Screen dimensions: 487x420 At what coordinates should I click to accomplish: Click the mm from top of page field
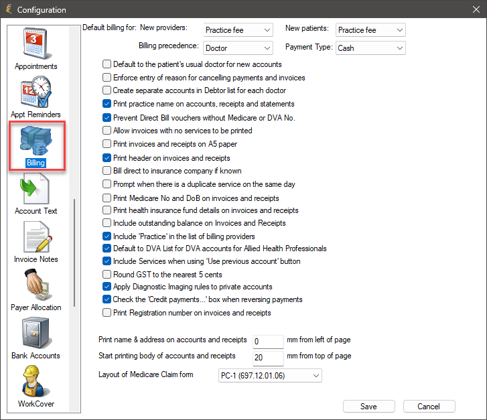point(268,358)
